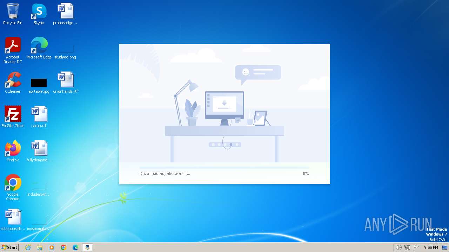Open Windows Explorer from the taskbar
This screenshot has height=252, width=449.
(40, 247)
